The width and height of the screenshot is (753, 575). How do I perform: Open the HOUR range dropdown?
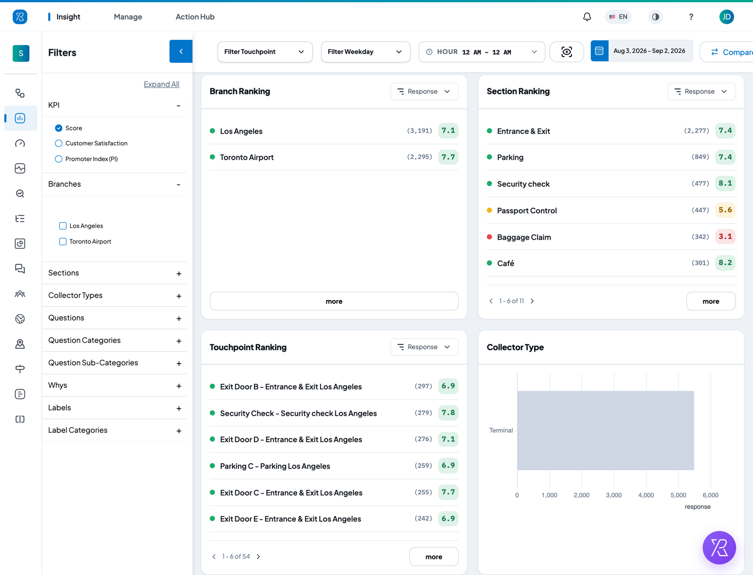[x=482, y=52]
